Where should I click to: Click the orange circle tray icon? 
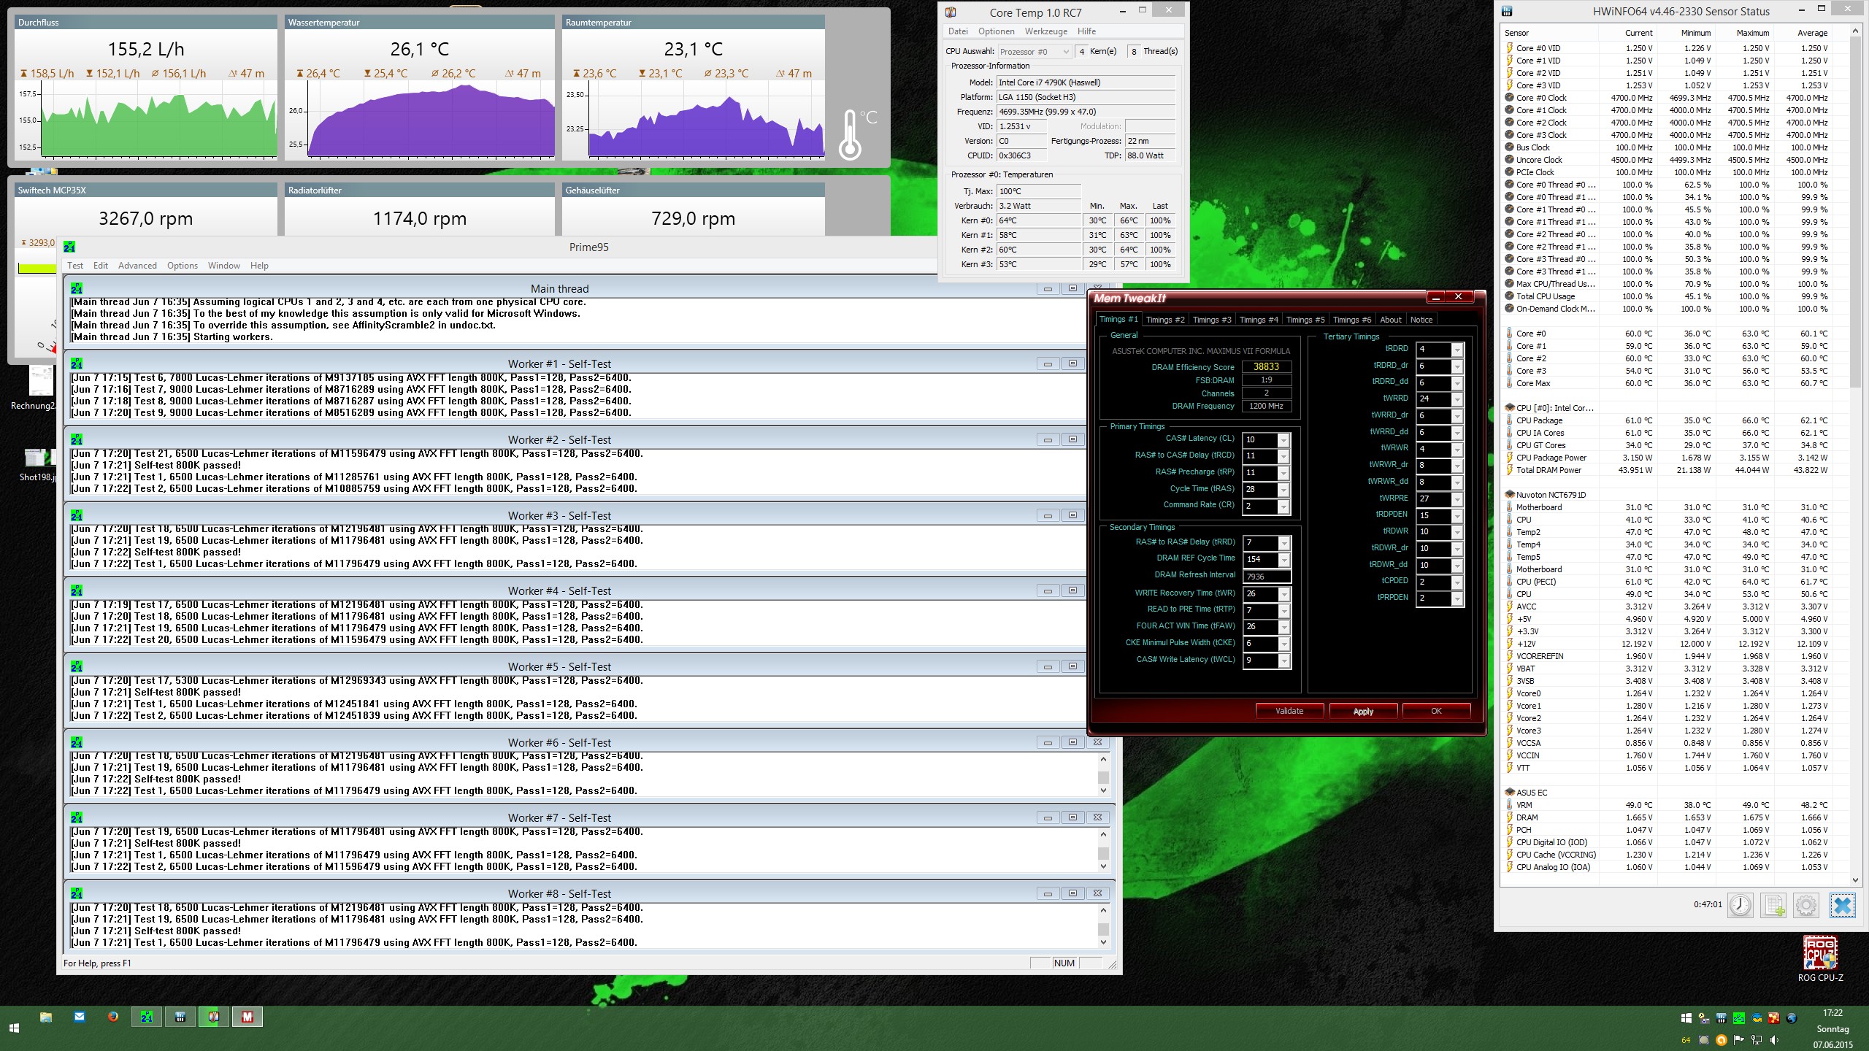1722,1040
